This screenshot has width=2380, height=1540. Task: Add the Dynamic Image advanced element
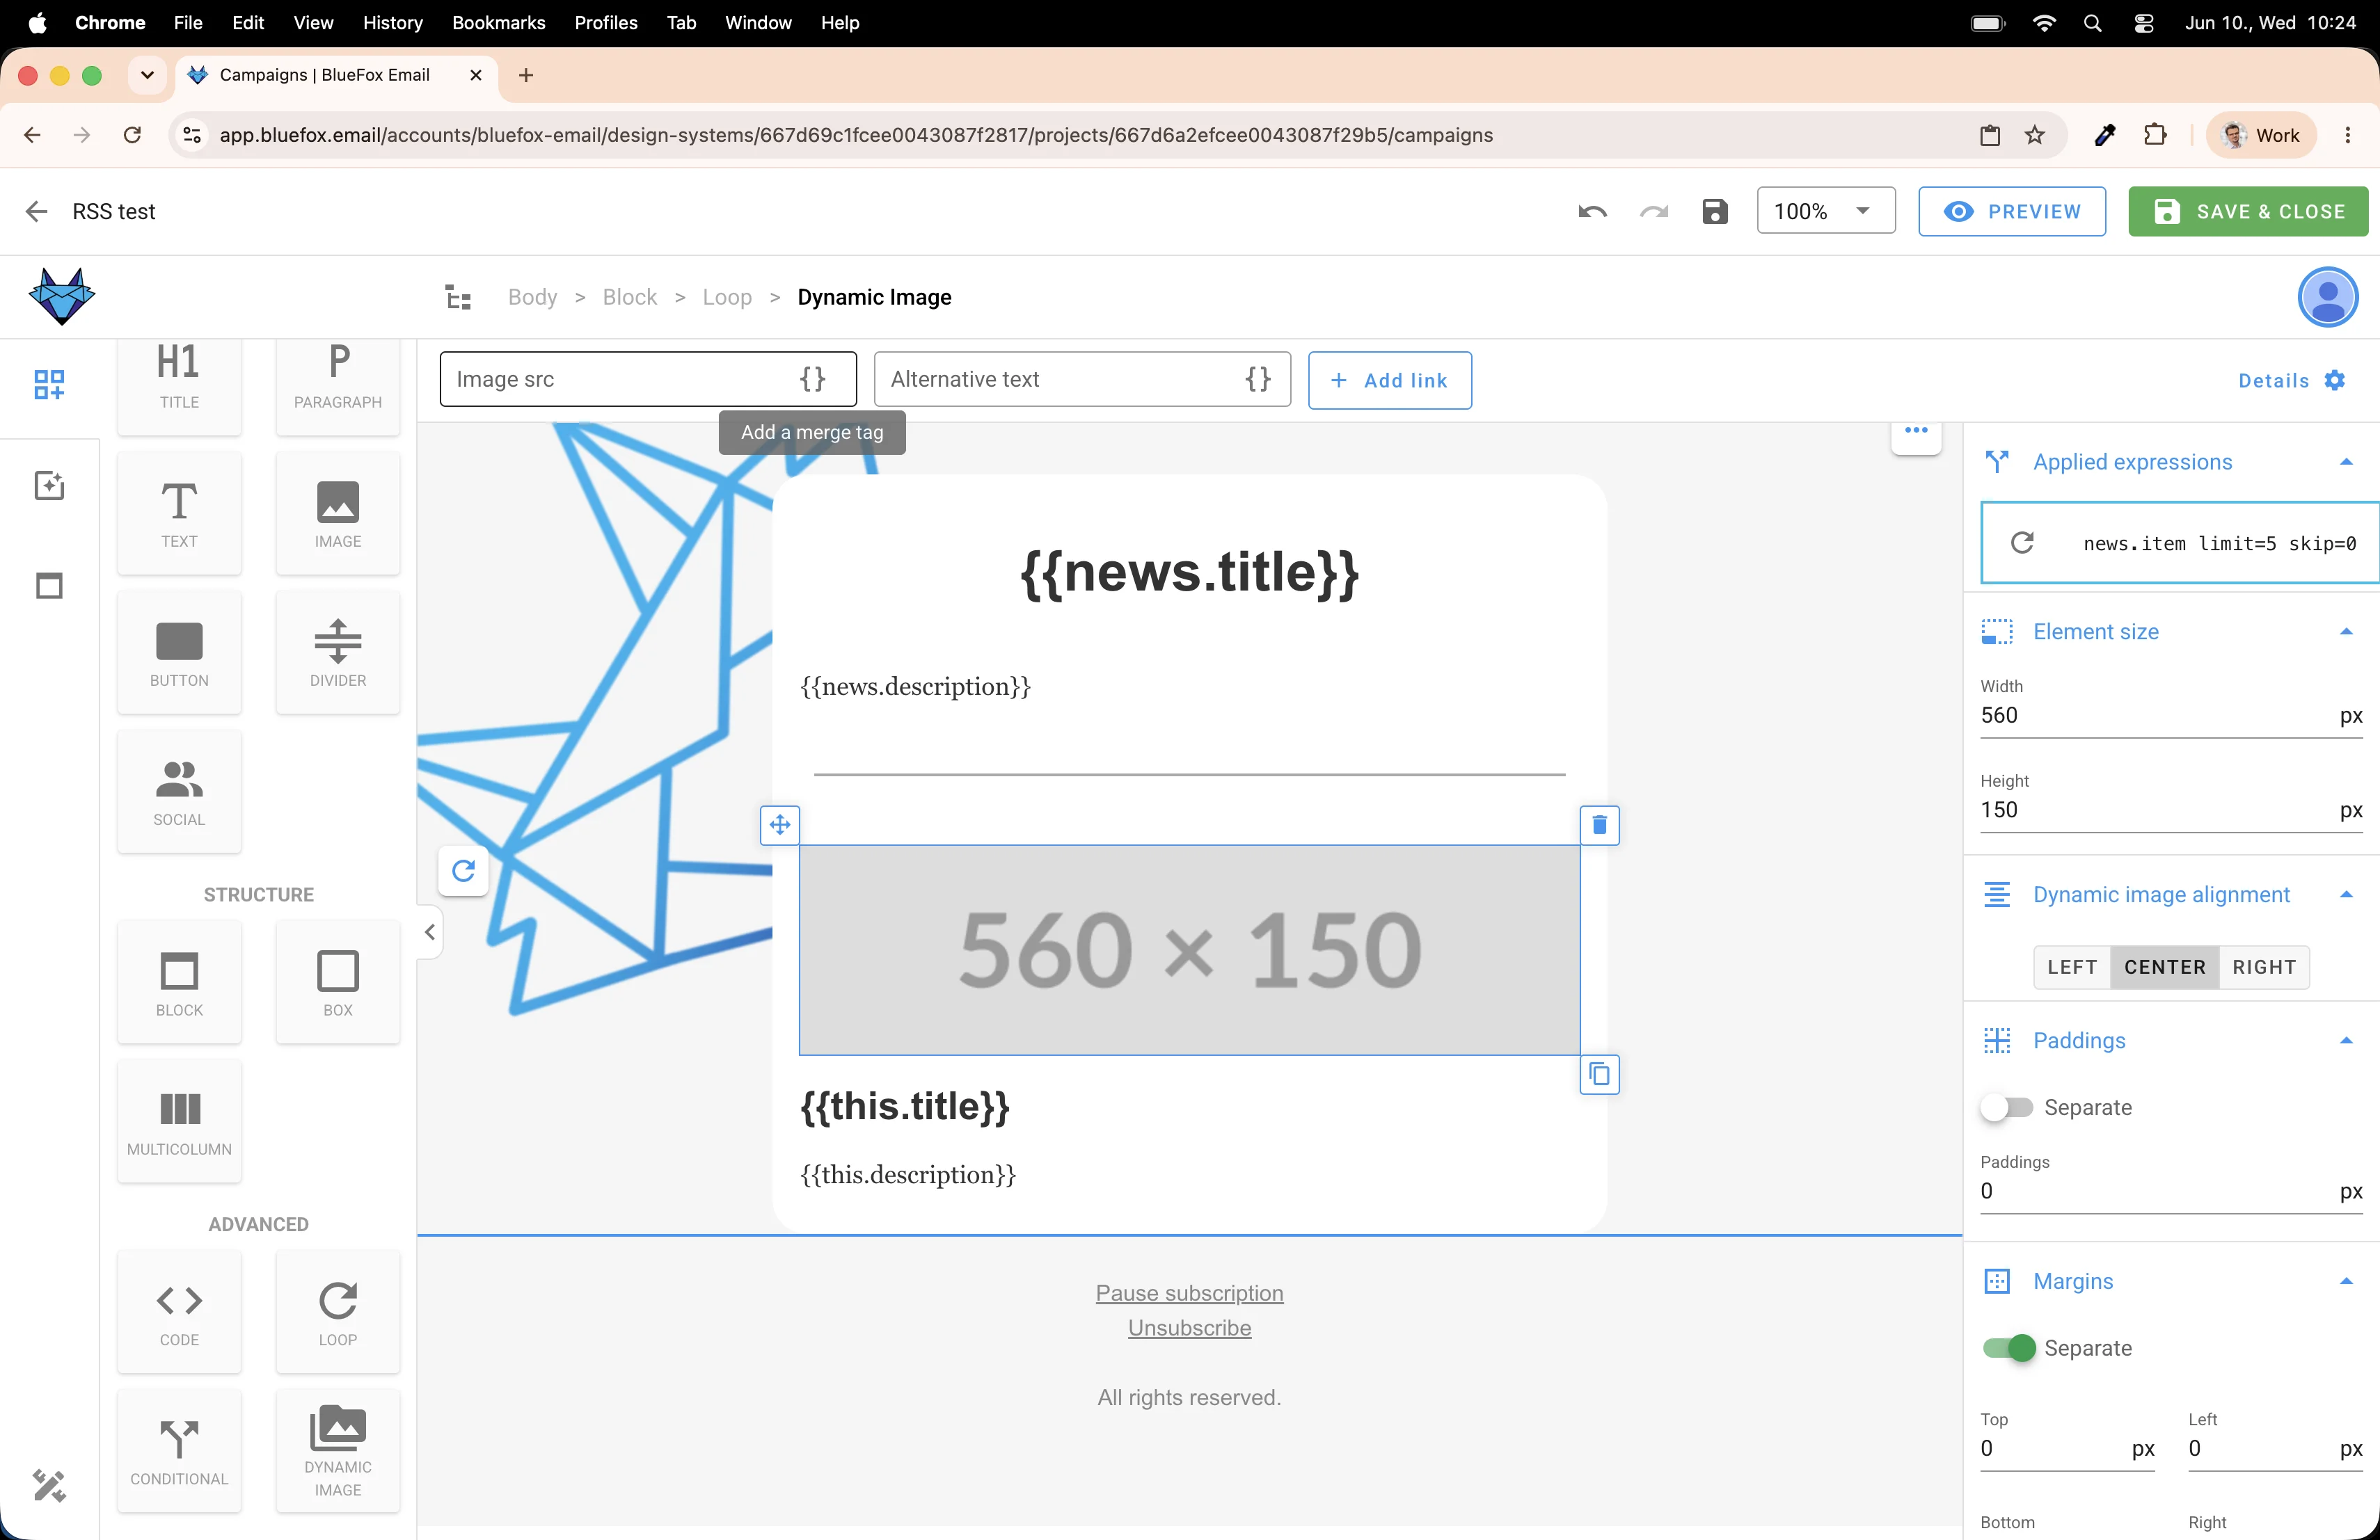(338, 1451)
